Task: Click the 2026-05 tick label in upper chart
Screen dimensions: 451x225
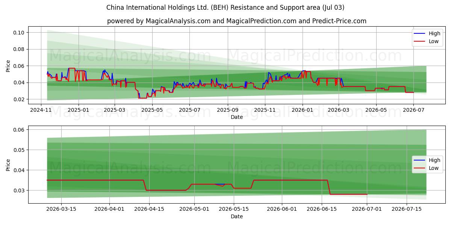Action: coord(376,110)
